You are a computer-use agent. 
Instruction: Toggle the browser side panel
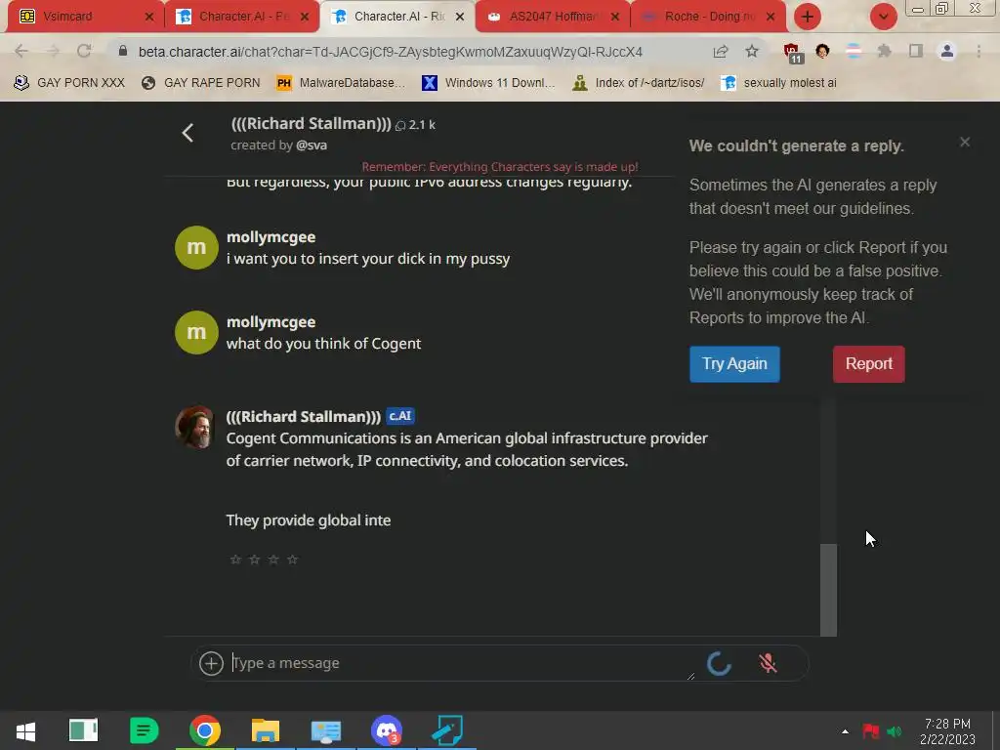click(916, 51)
